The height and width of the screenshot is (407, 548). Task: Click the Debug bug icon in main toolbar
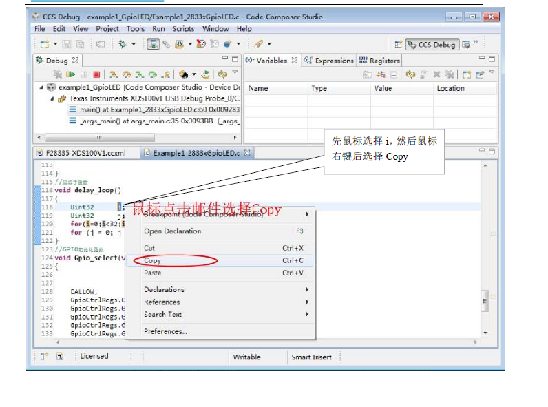123,44
